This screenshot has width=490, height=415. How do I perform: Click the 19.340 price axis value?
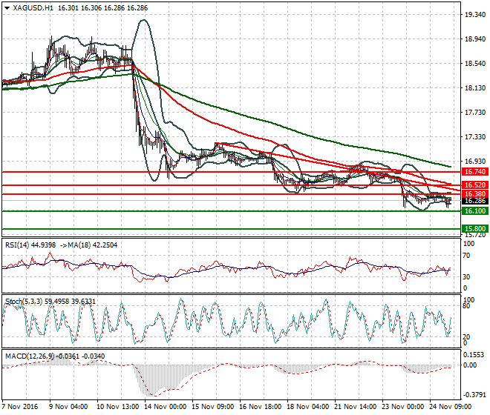(x=475, y=15)
